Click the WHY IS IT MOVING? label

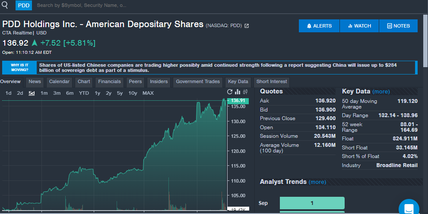coord(19,68)
